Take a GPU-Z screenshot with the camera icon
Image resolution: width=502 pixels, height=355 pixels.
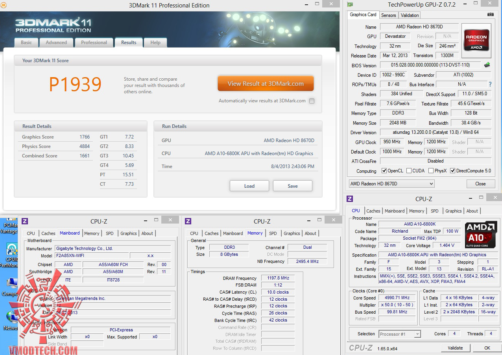(490, 15)
